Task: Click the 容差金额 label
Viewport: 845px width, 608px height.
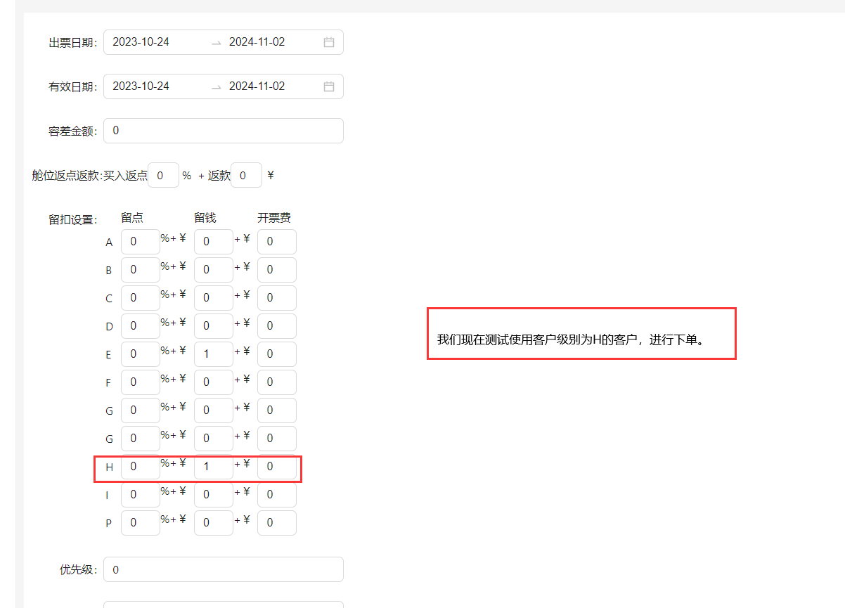Action: coord(73,131)
